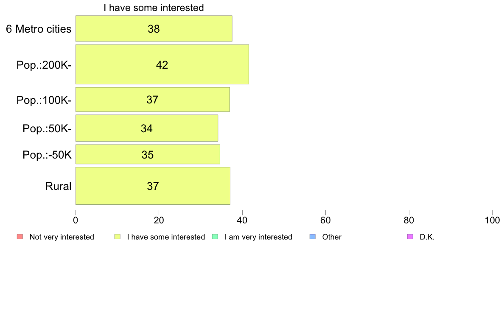This screenshot has height=312, width=504.
Task: Select the 6 Metro cities bar
Action: pyautogui.click(x=154, y=28)
